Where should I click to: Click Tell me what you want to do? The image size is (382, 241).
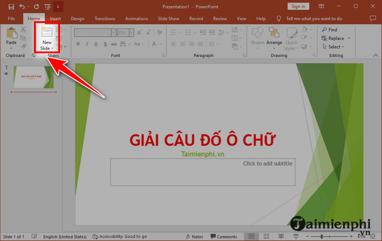[x=314, y=19]
